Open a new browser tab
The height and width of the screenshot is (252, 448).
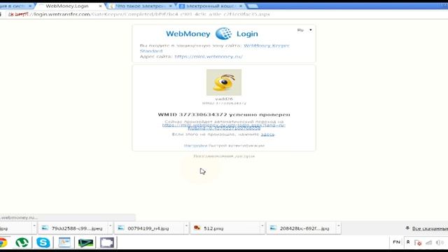point(252,6)
